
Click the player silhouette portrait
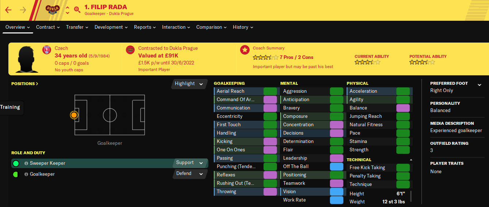tap(27, 59)
